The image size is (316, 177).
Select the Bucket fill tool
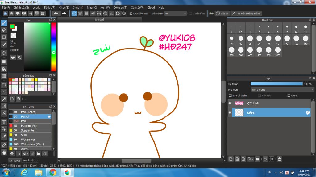4,69
